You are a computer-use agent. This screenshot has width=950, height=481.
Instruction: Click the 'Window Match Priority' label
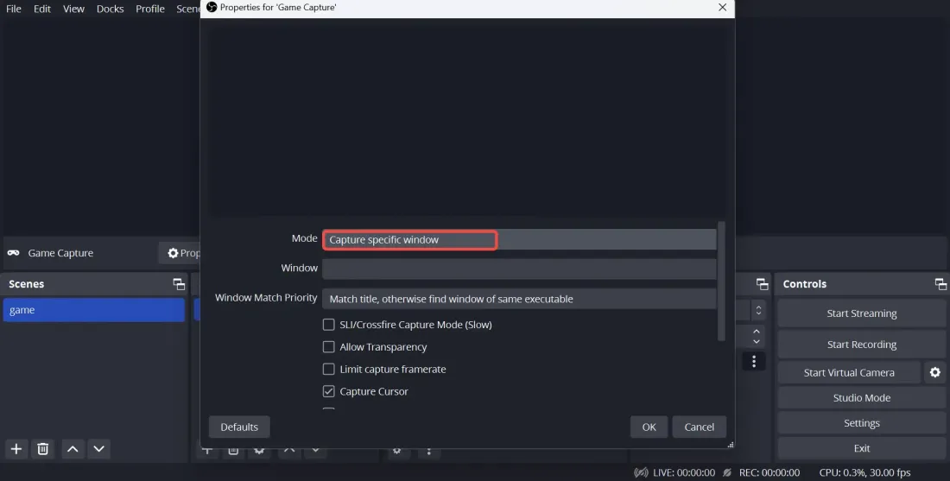pos(266,298)
